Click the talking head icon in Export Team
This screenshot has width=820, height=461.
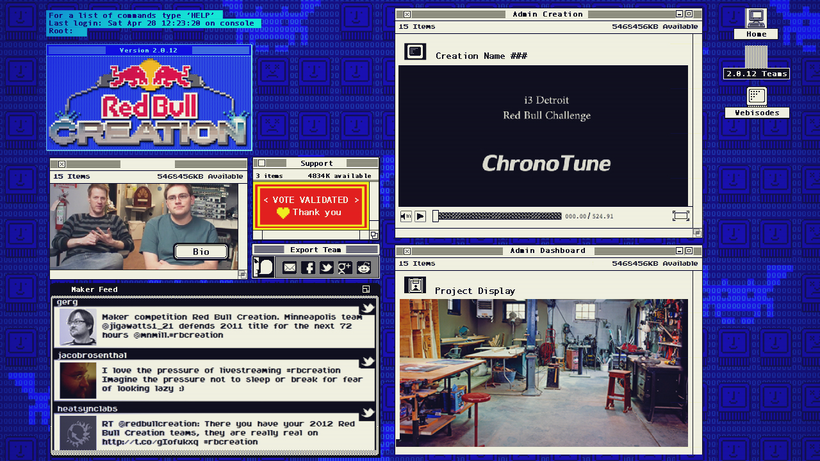pyautogui.click(x=263, y=267)
